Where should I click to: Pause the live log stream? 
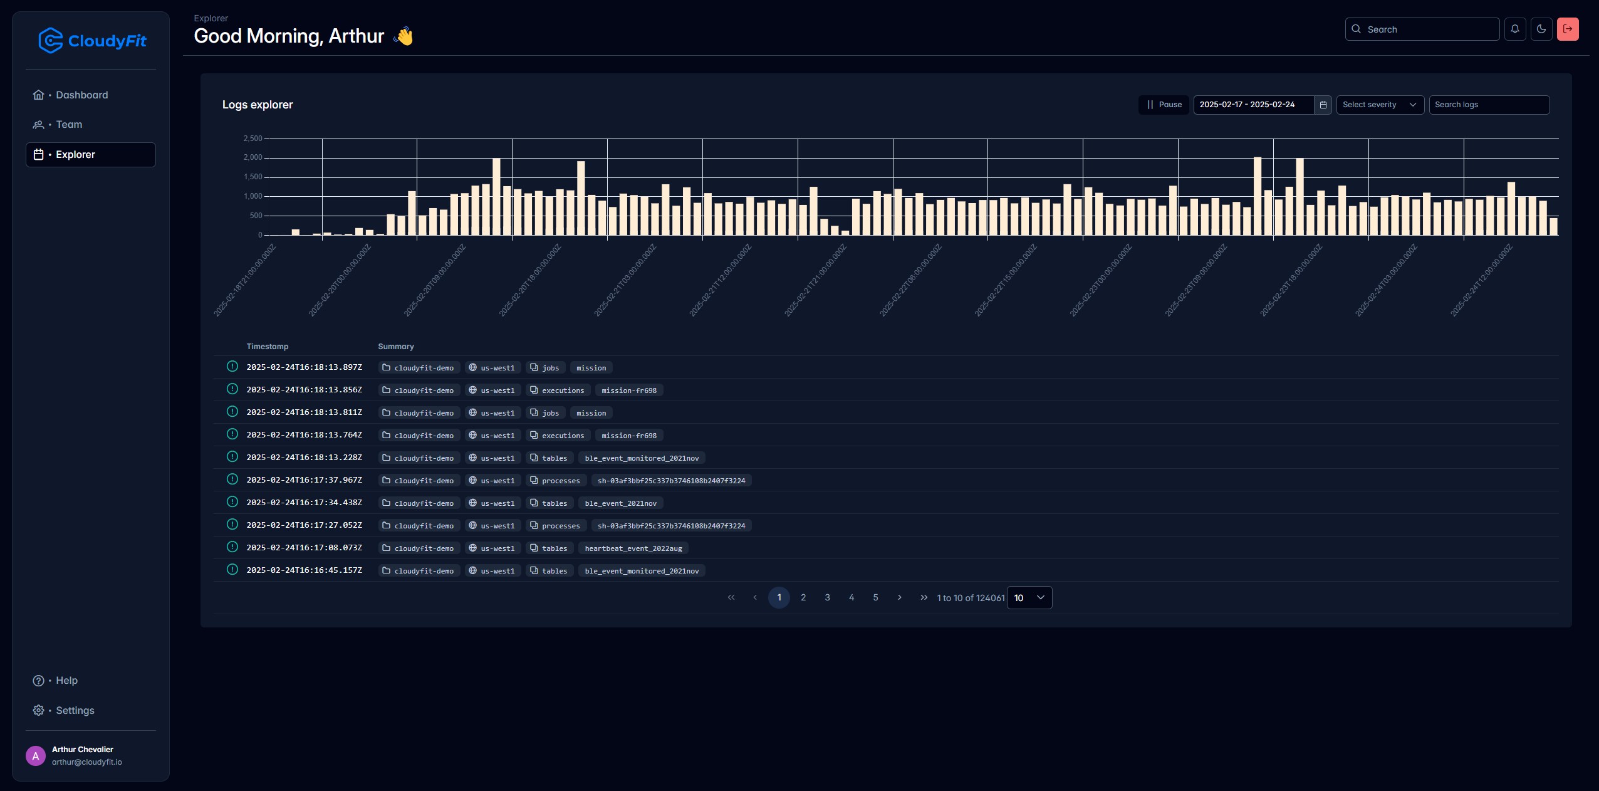click(1164, 105)
